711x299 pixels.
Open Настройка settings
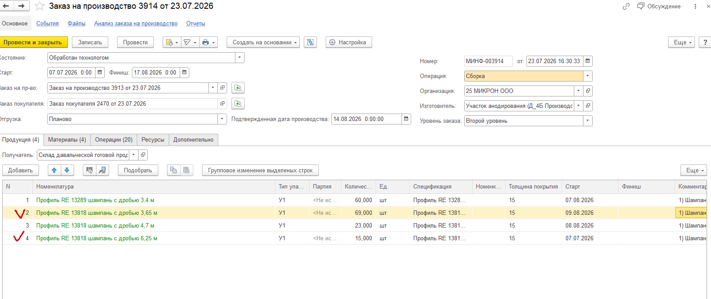click(x=349, y=42)
